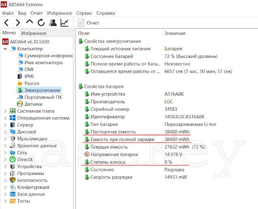The image size is (258, 209).
Task: Click the Отчёт report button
Action: click(x=89, y=23)
